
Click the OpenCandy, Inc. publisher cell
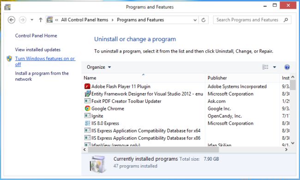(x=225, y=116)
